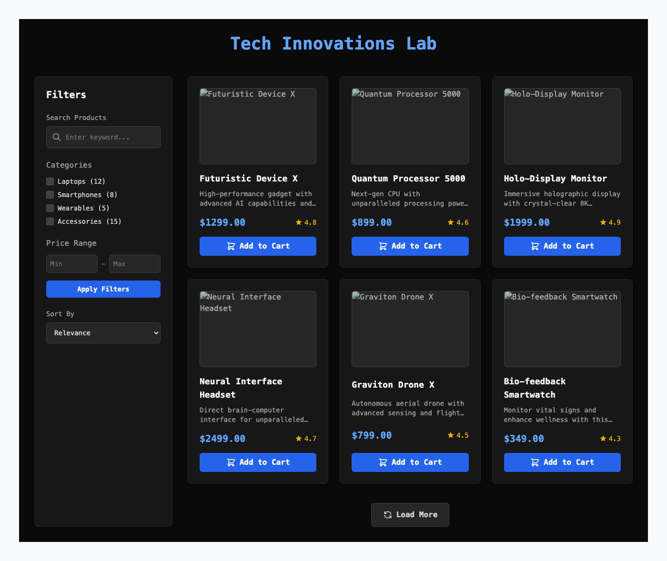Click the cart icon on Quantum Processor 5000 button
This screenshot has height=561, width=667.
(x=383, y=246)
